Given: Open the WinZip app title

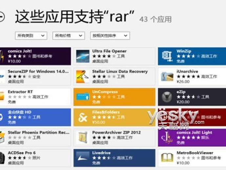Looking at the screenshot, I should [184, 51].
